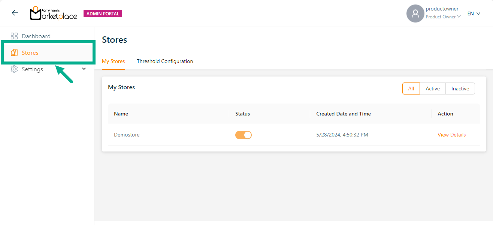Click the Dashboard grid icon
The height and width of the screenshot is (225, 493).
click(14, 36)
